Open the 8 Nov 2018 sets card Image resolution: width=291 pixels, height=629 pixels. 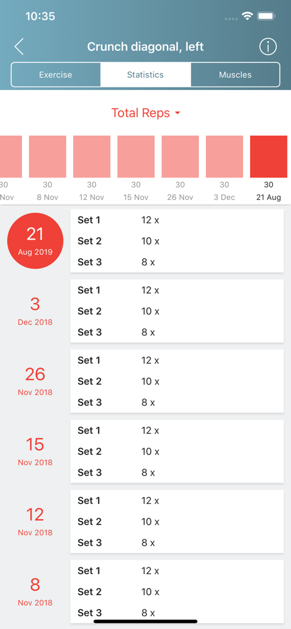177,592
